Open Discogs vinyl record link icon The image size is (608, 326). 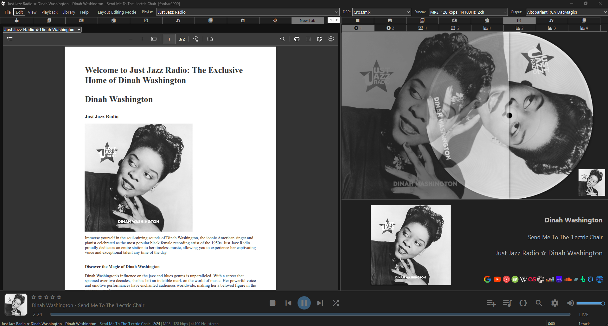(541, 279)
